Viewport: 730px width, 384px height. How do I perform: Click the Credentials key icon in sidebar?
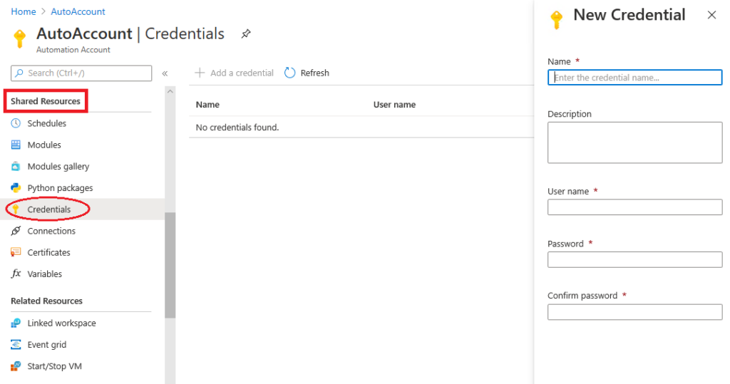(x=16, y=209)
